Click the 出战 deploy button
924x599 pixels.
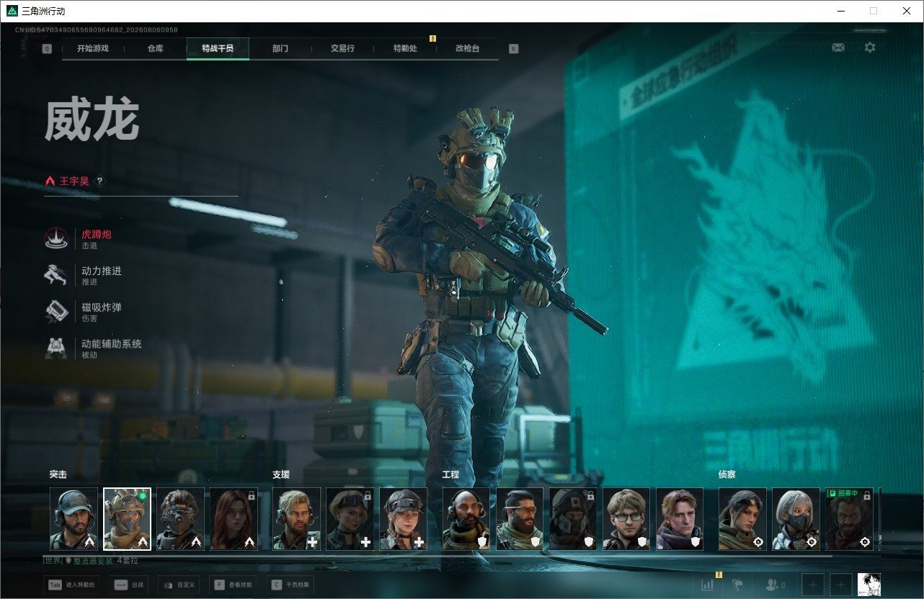point(130,585)
